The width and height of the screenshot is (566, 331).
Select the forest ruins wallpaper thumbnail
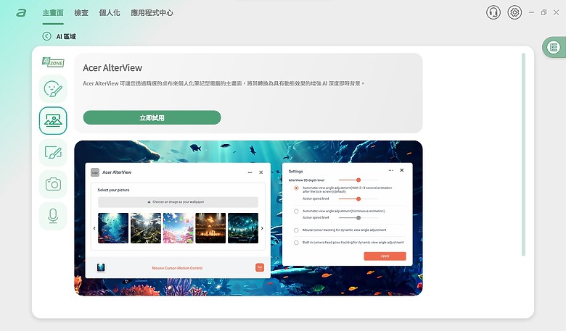coord(146,228)
